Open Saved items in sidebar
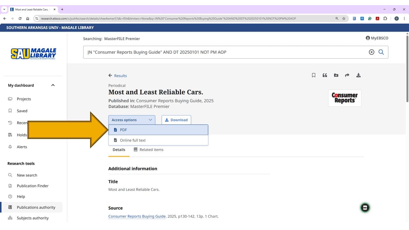This screenshot has width=409, height=230. pyautogui.click(x=22, y=111)
